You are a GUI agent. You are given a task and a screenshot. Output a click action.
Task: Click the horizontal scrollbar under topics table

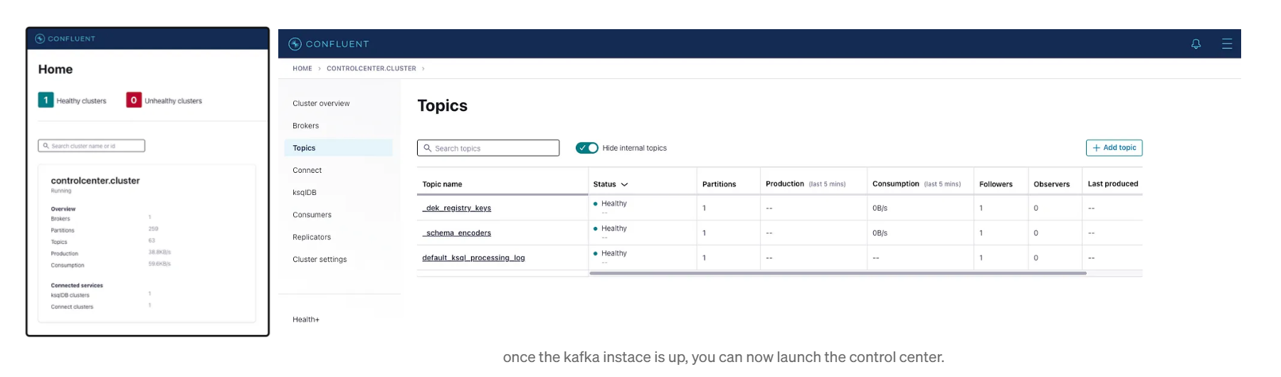838,273
